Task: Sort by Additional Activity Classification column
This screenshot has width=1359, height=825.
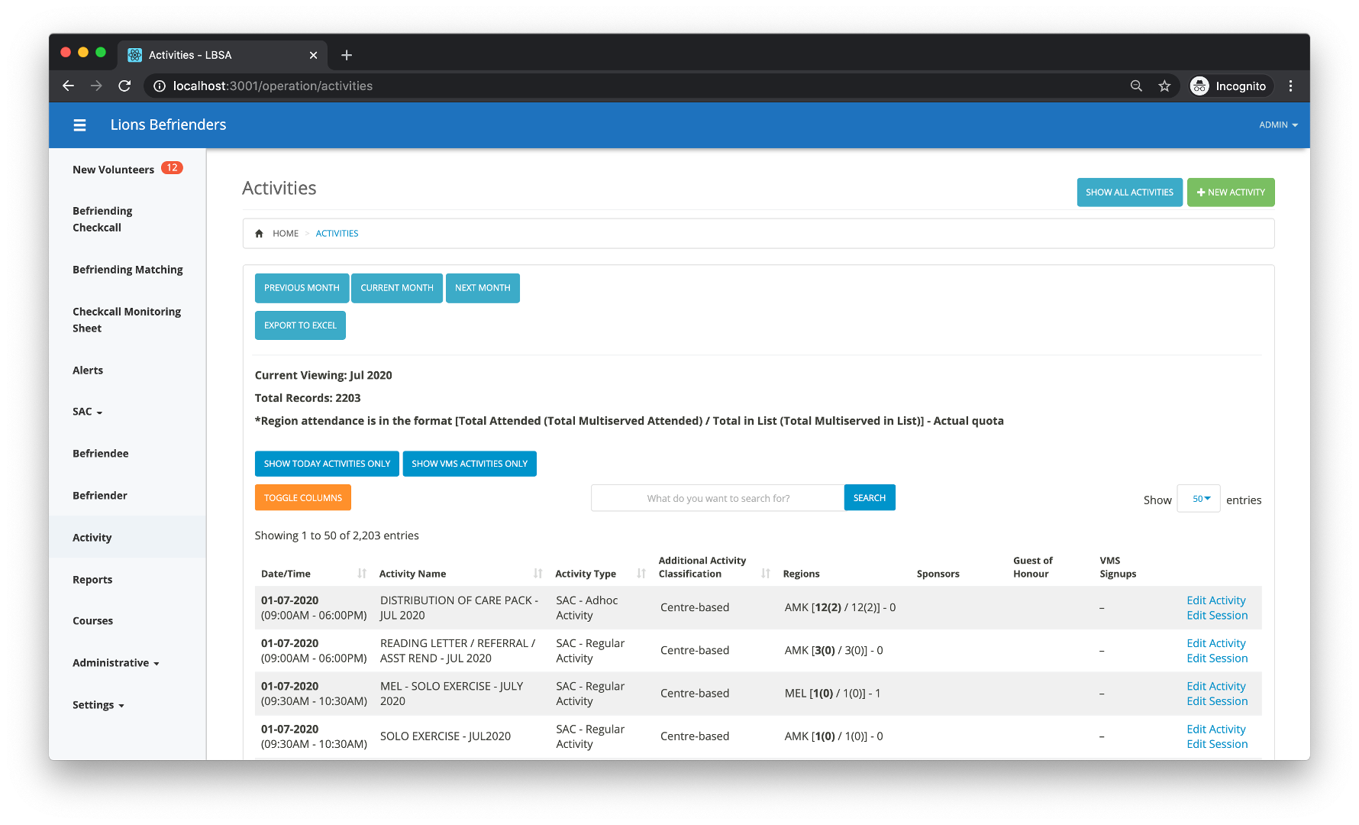Action: tap(766, 574)
